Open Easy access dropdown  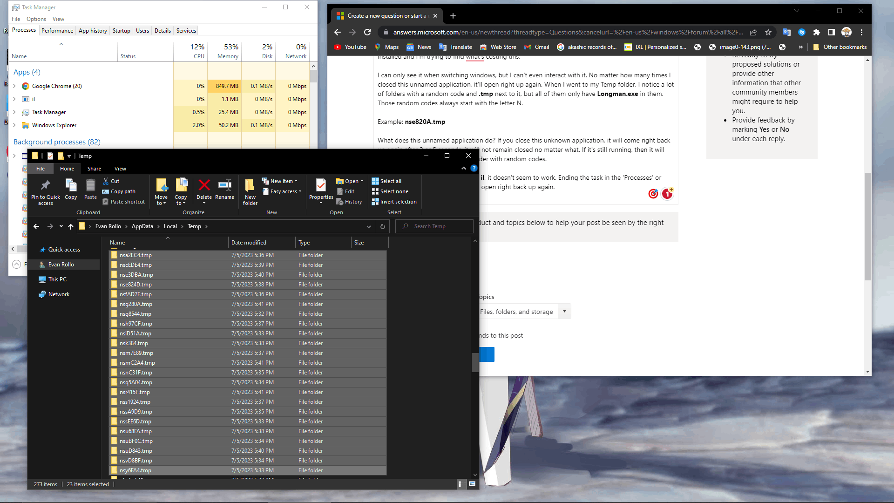click(282, 191)
